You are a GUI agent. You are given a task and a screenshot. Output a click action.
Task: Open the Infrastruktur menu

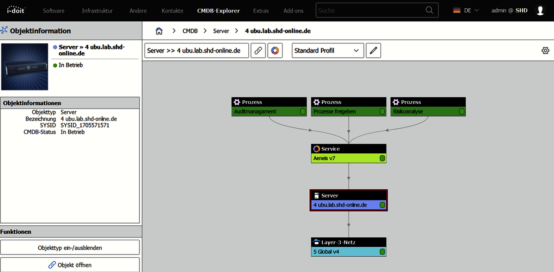click(97, 10)
